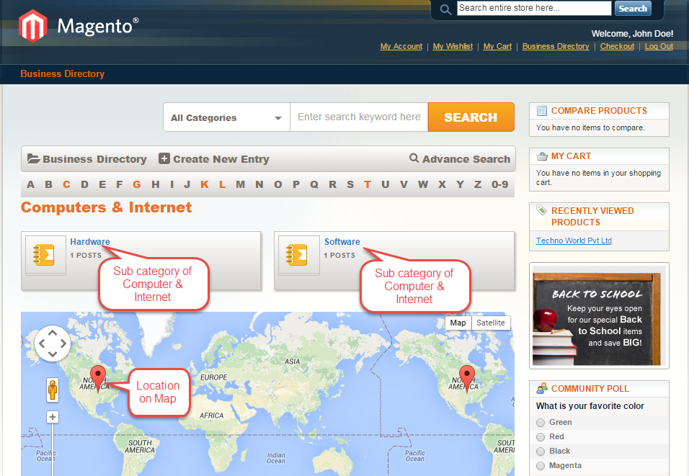This screenshot has width=689, height=476.
Task: Click the Create New Entry plus icon
Action: 164,158
